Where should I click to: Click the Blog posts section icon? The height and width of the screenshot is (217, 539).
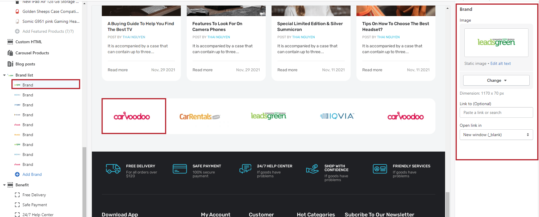10,64
